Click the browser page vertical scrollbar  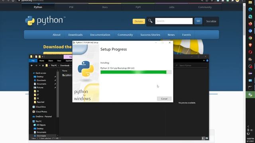coord(244,19)
